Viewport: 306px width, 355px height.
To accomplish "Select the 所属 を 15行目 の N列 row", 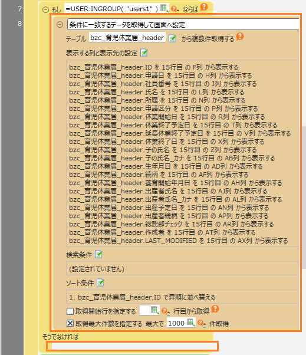I will (x=157, y=100).
